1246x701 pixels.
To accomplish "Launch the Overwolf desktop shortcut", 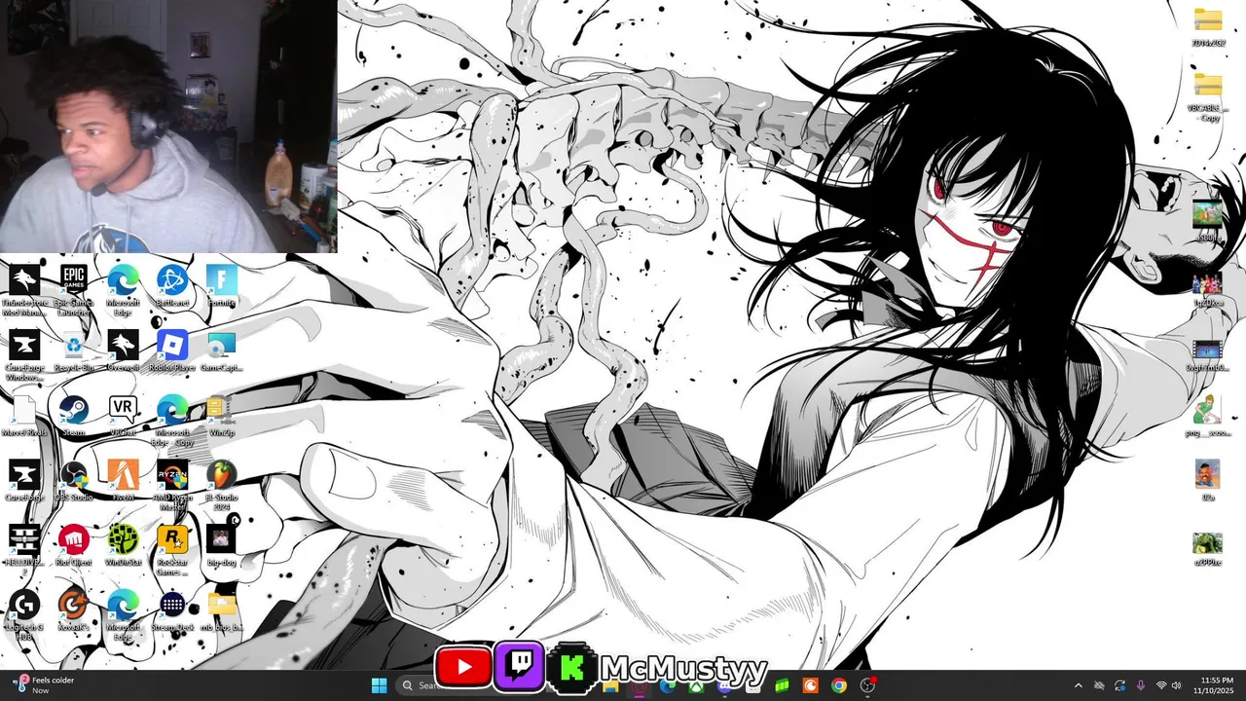I will pyautogui.click(x=123, y=351).
